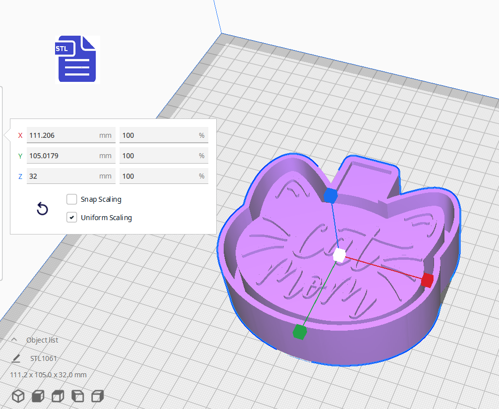Enable the Snap Scaling checkbox
Screen dimensions: 499x409
[72, 199]
